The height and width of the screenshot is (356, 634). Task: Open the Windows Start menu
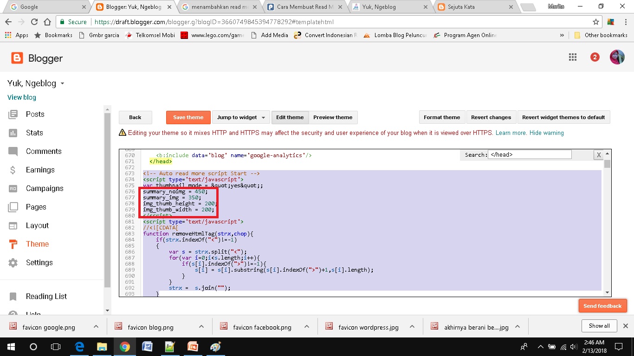[11, 347]
